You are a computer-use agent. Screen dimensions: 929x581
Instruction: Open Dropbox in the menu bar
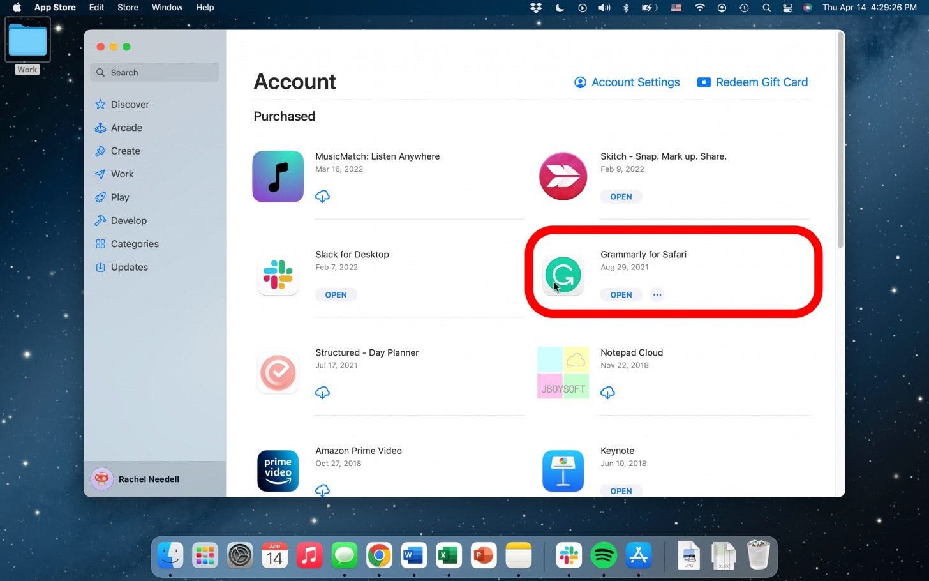pos(536,8)
